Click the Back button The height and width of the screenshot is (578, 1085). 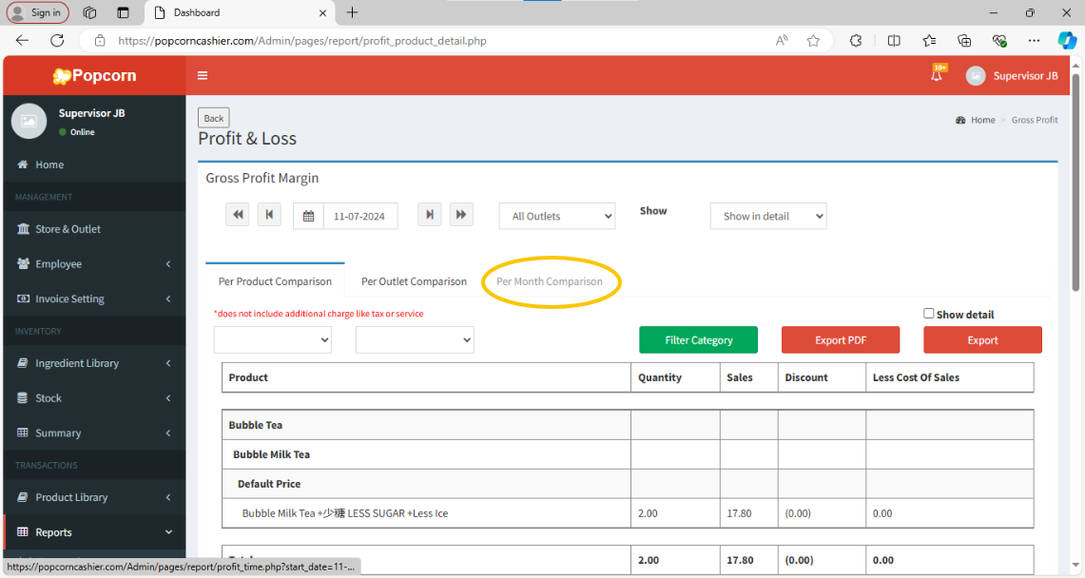click(x=214, y=118)
